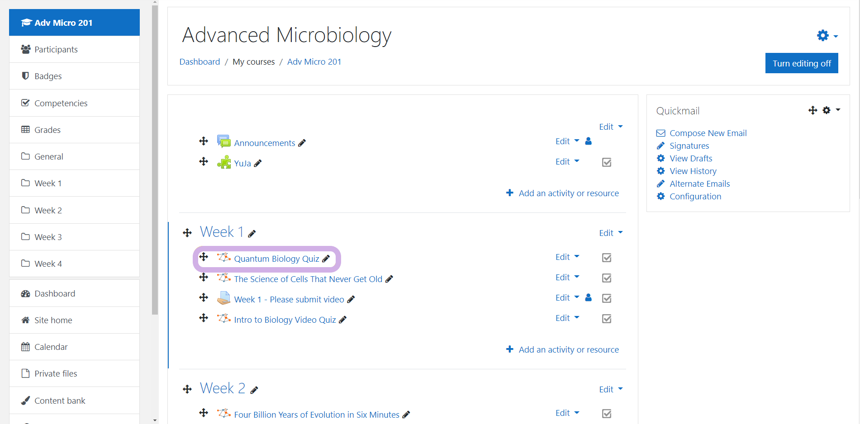Open Grades in the left navigation
Image resolution: width=860 pixels, height=424 pixels.
tap(48, 130)
